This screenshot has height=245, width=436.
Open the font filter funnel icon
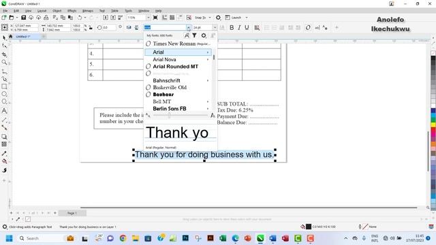coord(194,35)
